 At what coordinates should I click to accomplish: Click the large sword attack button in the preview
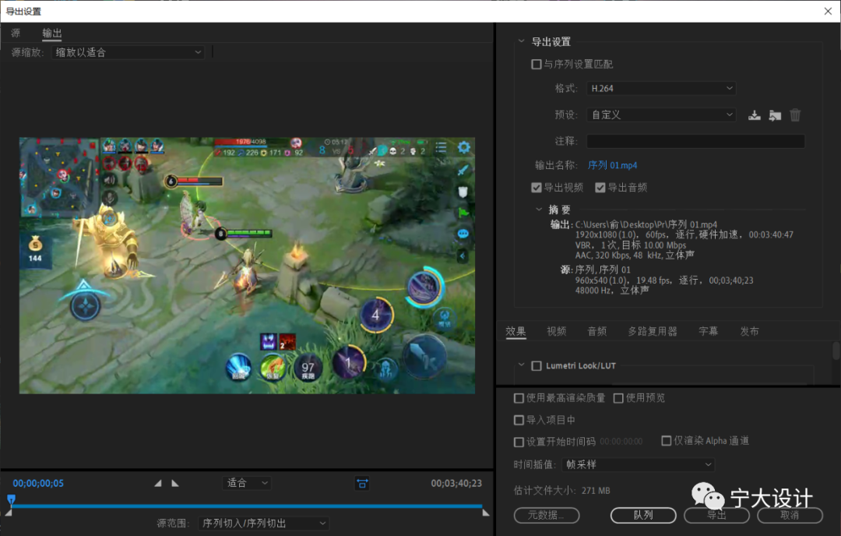[x=424, y=357]
